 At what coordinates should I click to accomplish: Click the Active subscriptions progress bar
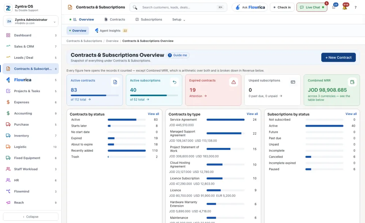coord(154,95)
